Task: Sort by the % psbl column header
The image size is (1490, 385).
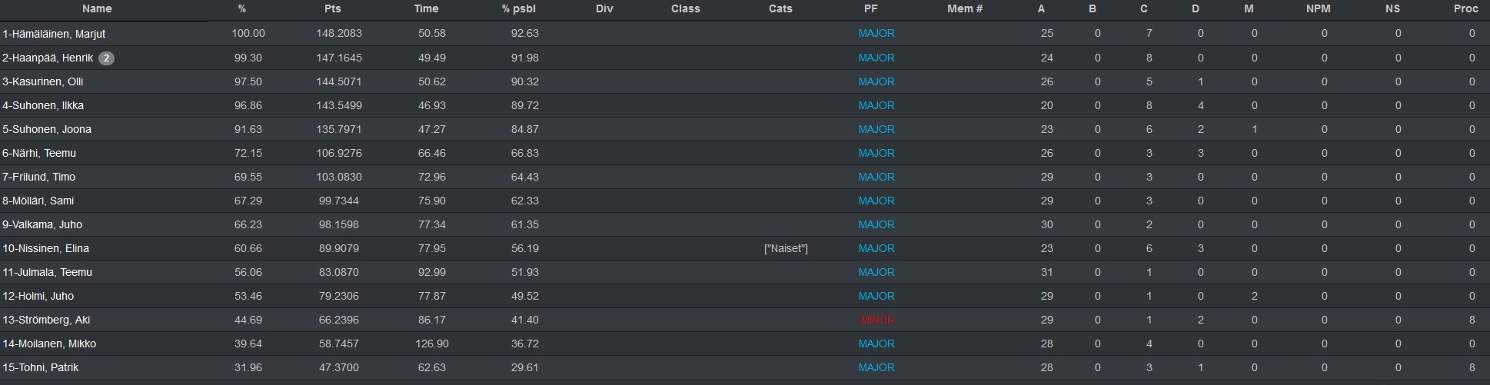Action: pos(518,9)
